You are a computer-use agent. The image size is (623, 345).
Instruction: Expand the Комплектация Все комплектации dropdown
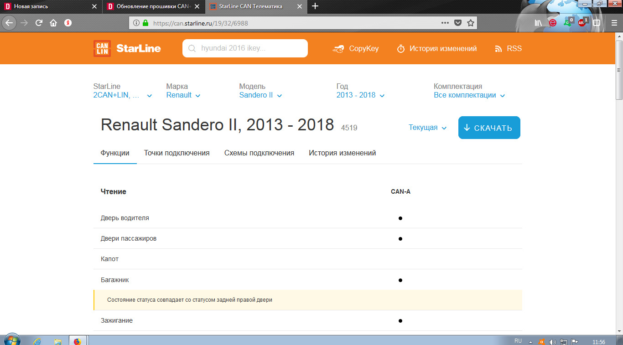point(469,95)
